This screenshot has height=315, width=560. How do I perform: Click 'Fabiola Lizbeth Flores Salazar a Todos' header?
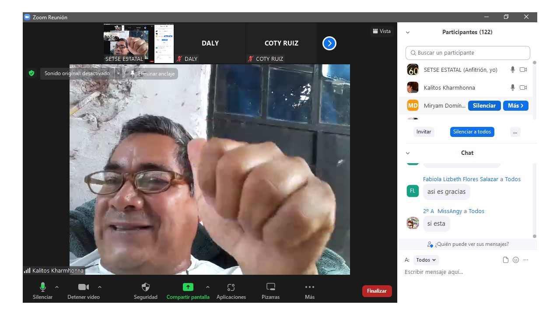[x=472, y=179]
